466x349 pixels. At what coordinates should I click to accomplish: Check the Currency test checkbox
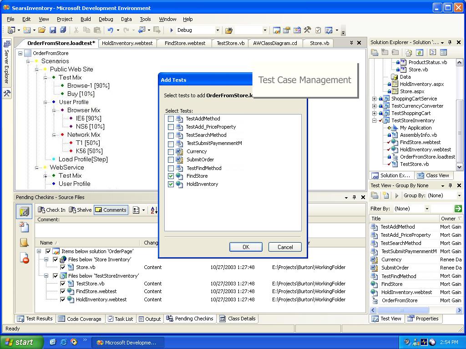171,152
